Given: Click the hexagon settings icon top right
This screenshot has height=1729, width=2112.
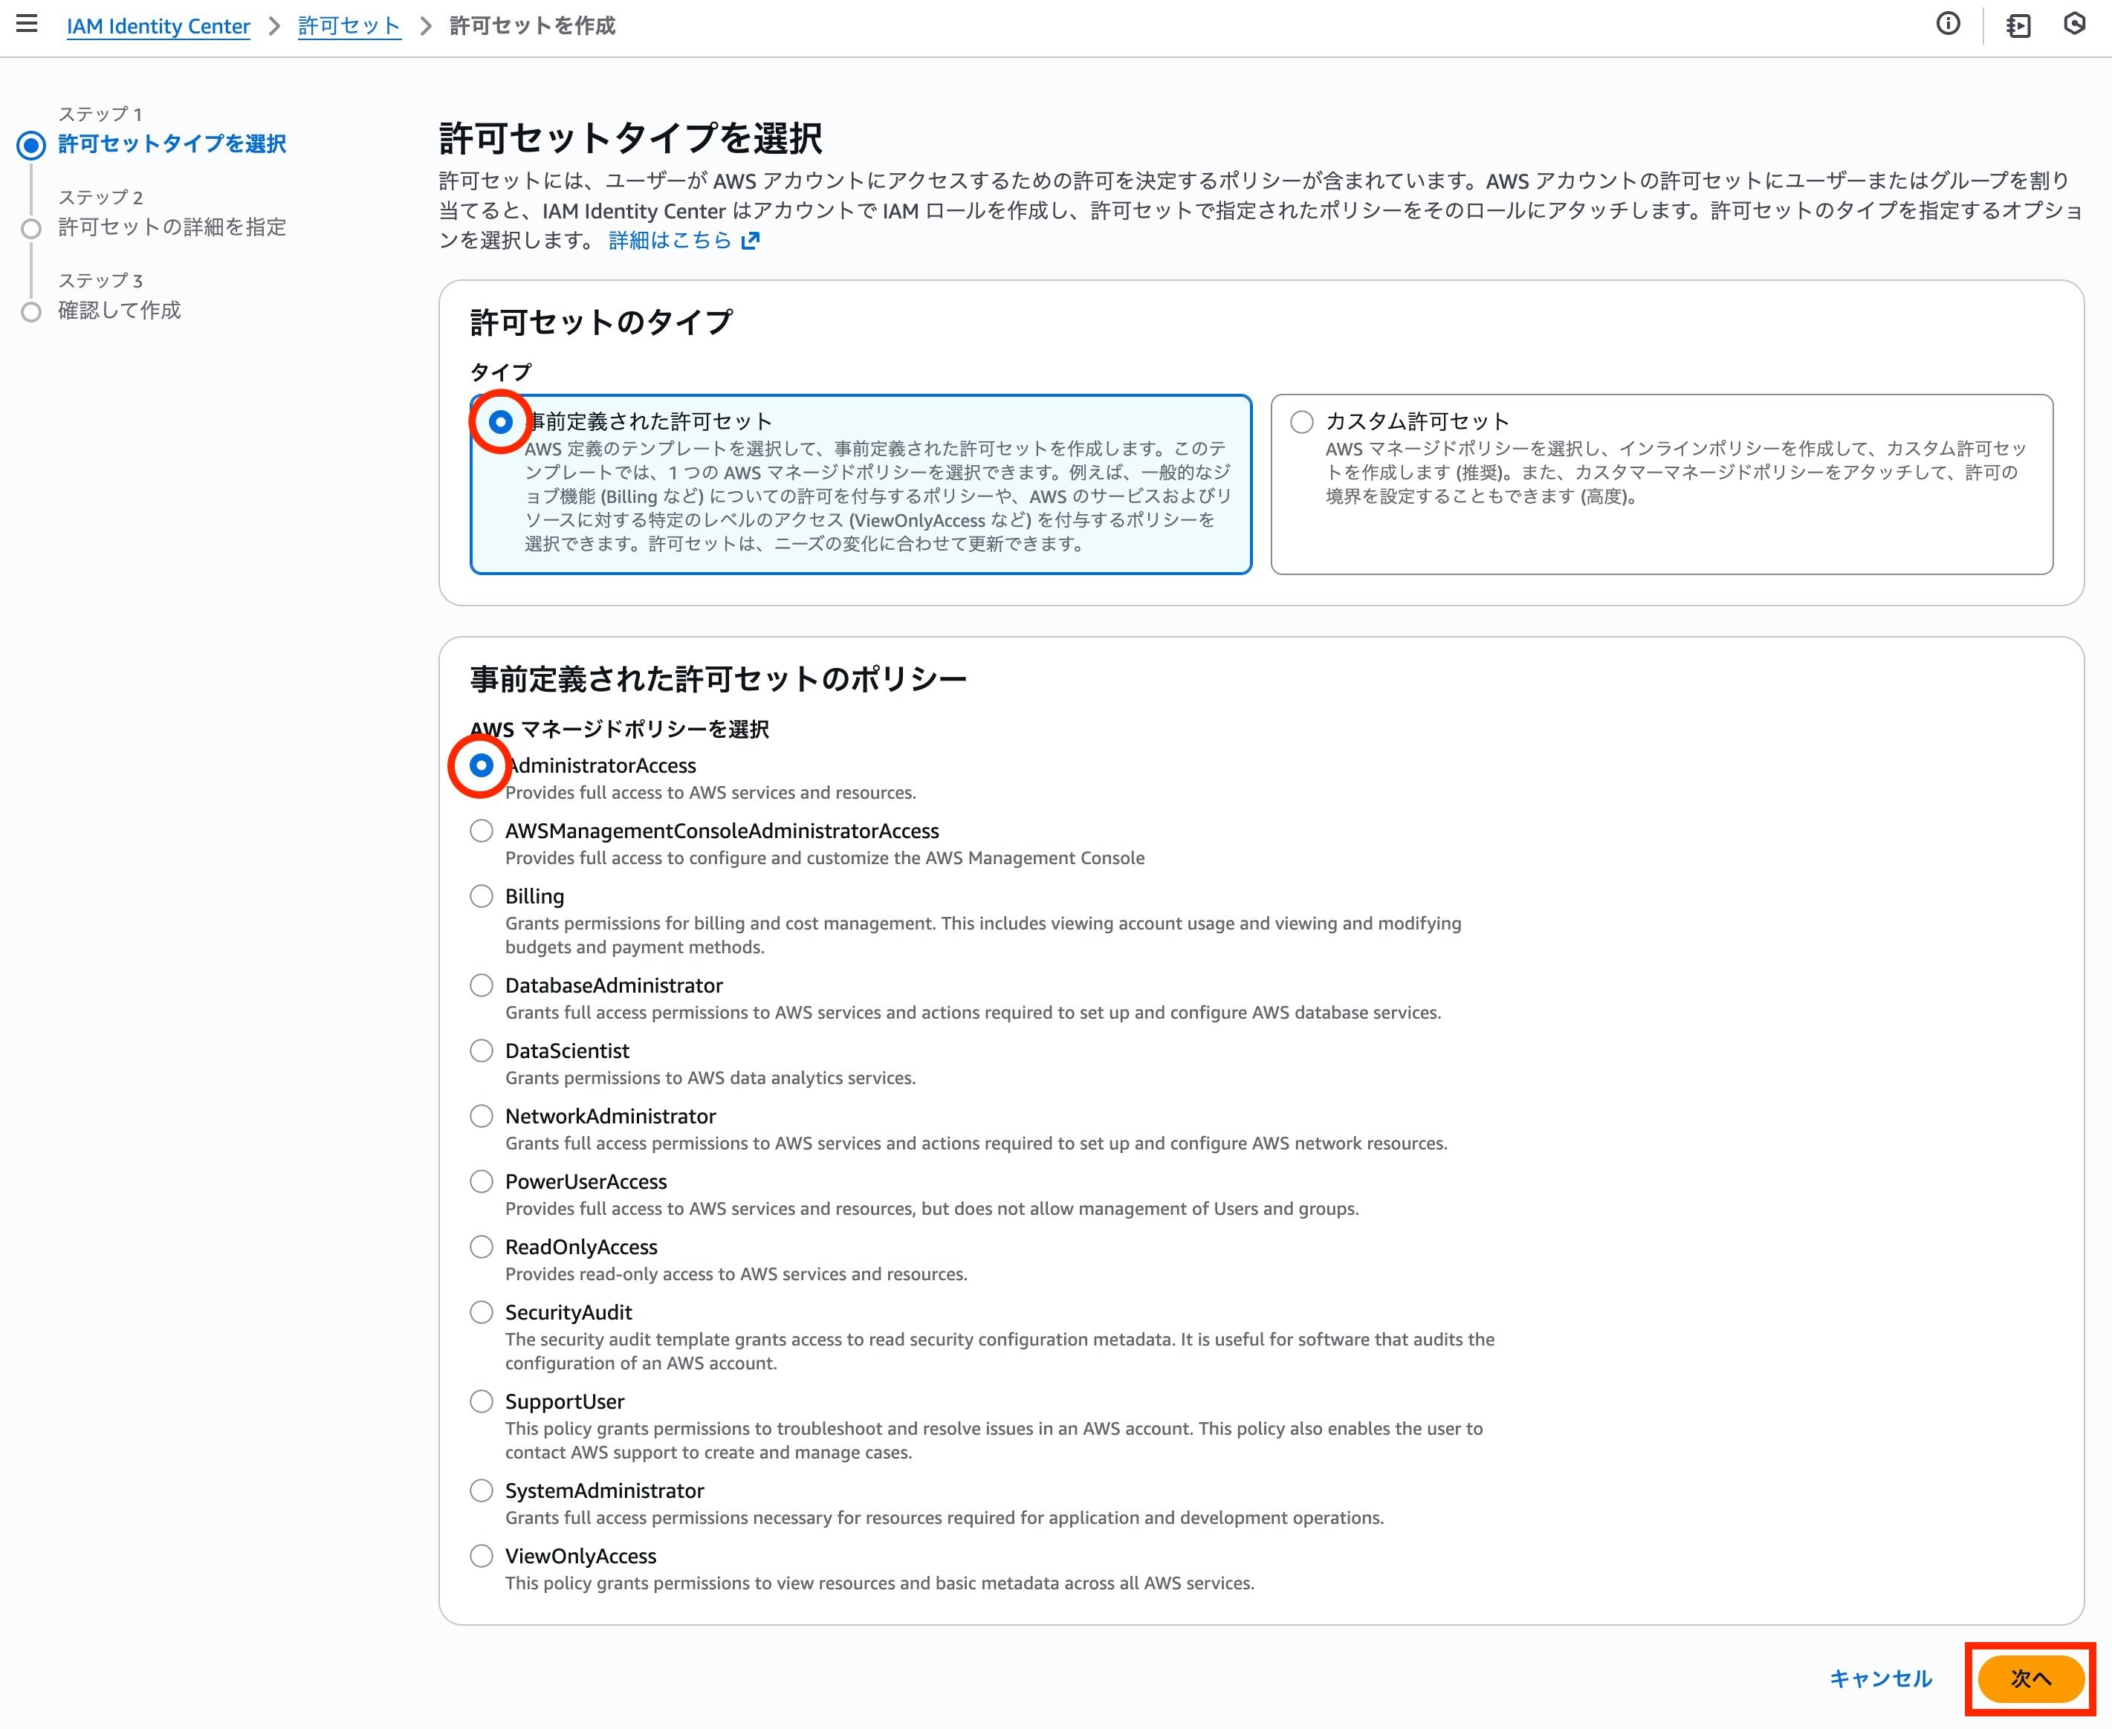Looking at the screenshot, I should (x=2074, y=24).
